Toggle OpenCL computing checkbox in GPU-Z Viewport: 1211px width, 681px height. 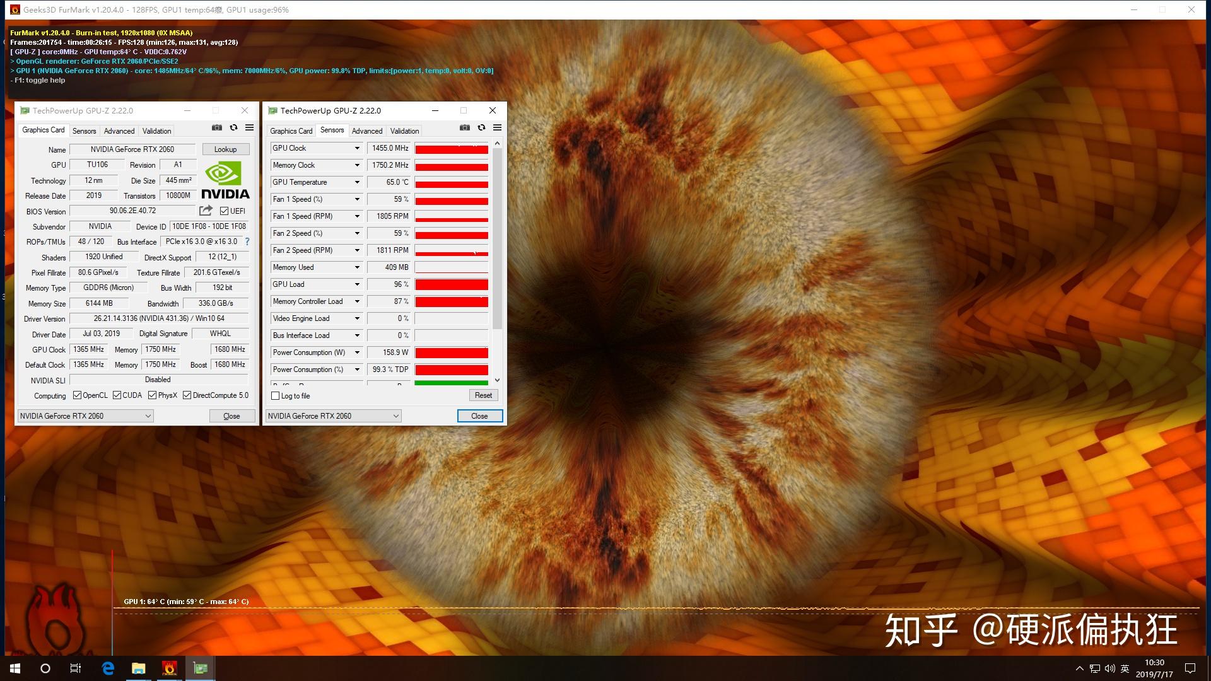[x=76, y=395]
